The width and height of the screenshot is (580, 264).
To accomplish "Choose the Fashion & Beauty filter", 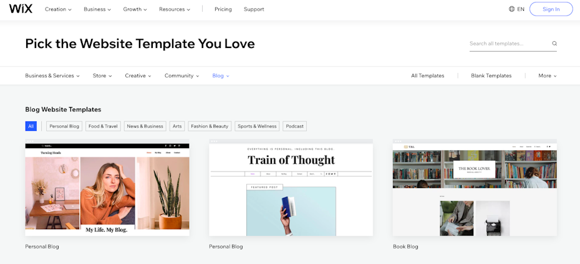I will [x=210, y=126].
